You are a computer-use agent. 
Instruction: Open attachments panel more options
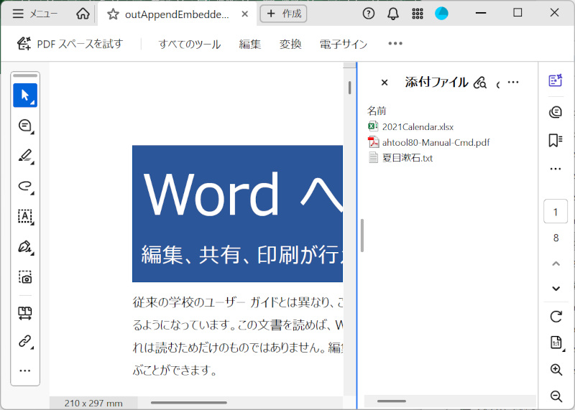513,83
